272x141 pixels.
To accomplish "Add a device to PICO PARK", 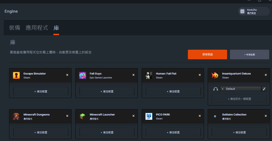I will pyautogui.click(x=173, y=132).
